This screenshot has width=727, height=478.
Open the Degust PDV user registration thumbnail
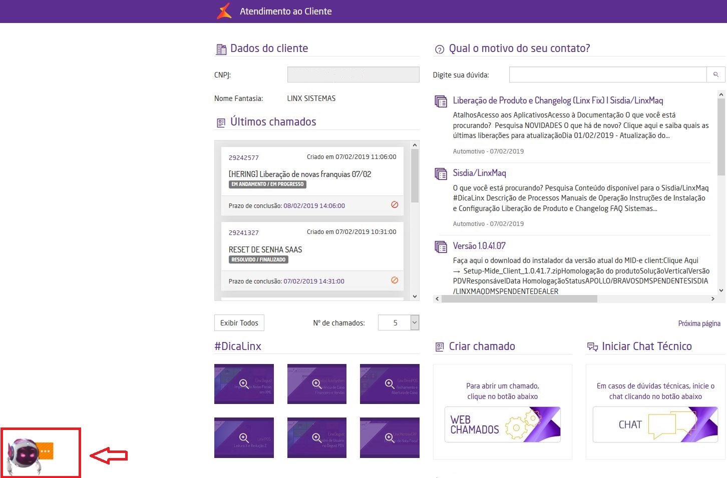pyautogui.click(x=317, y=437)
